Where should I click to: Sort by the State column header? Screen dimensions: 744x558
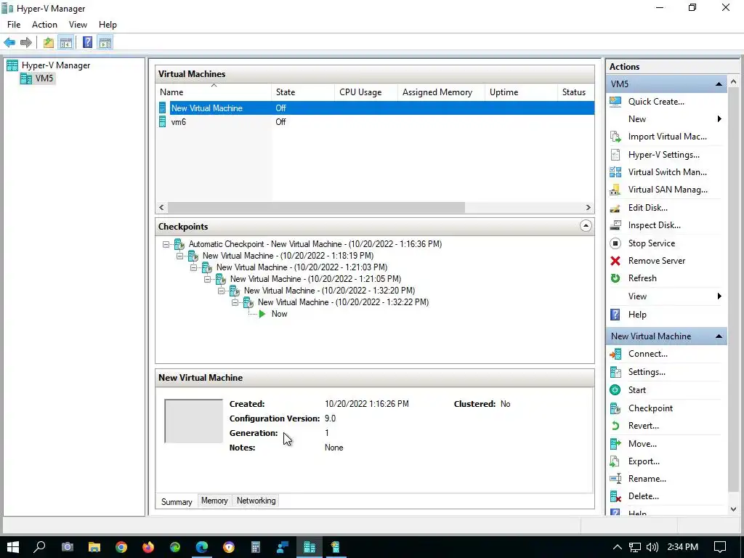(x=303, y=92)
